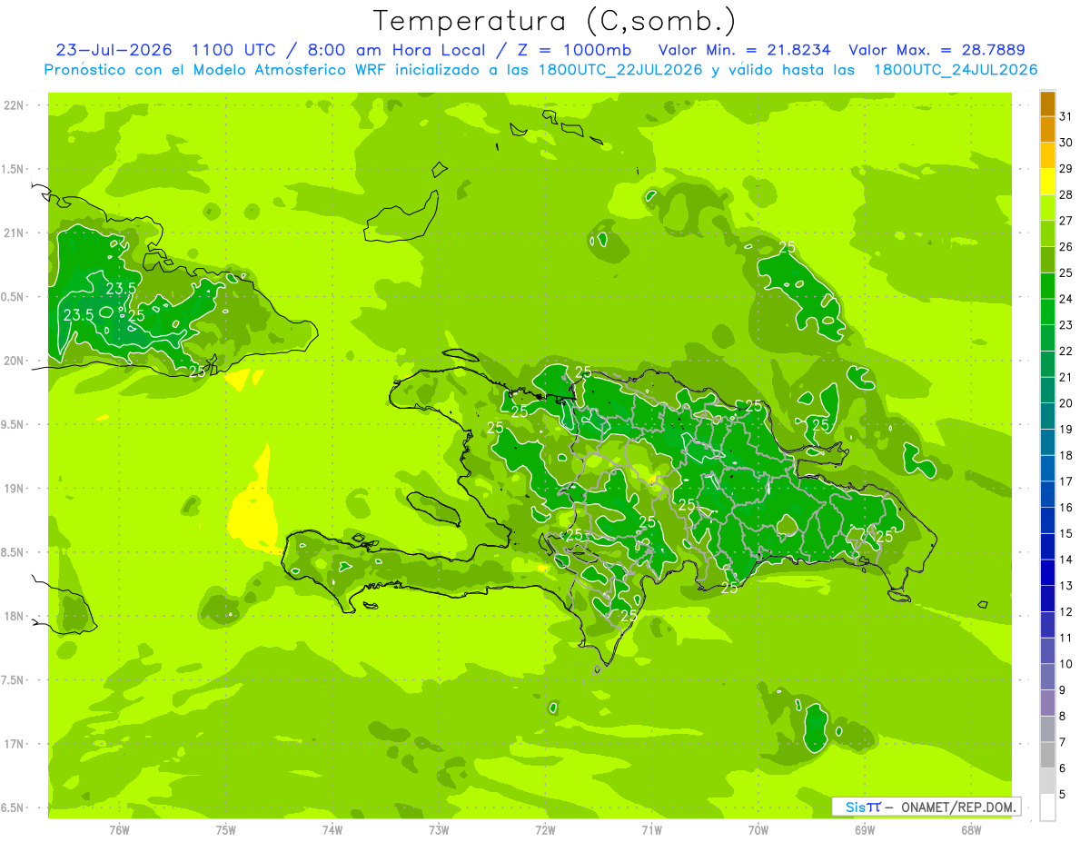Click the "19N" latitude label
Image resolution: width=1090 pixels, height=842 pixels.
tap(15, 488)
